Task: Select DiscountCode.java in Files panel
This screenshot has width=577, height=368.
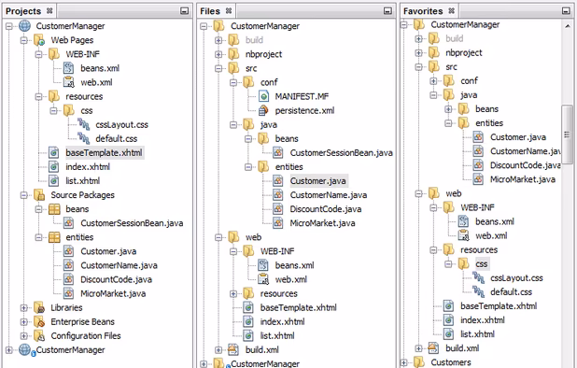Action: tap(325, 209)
